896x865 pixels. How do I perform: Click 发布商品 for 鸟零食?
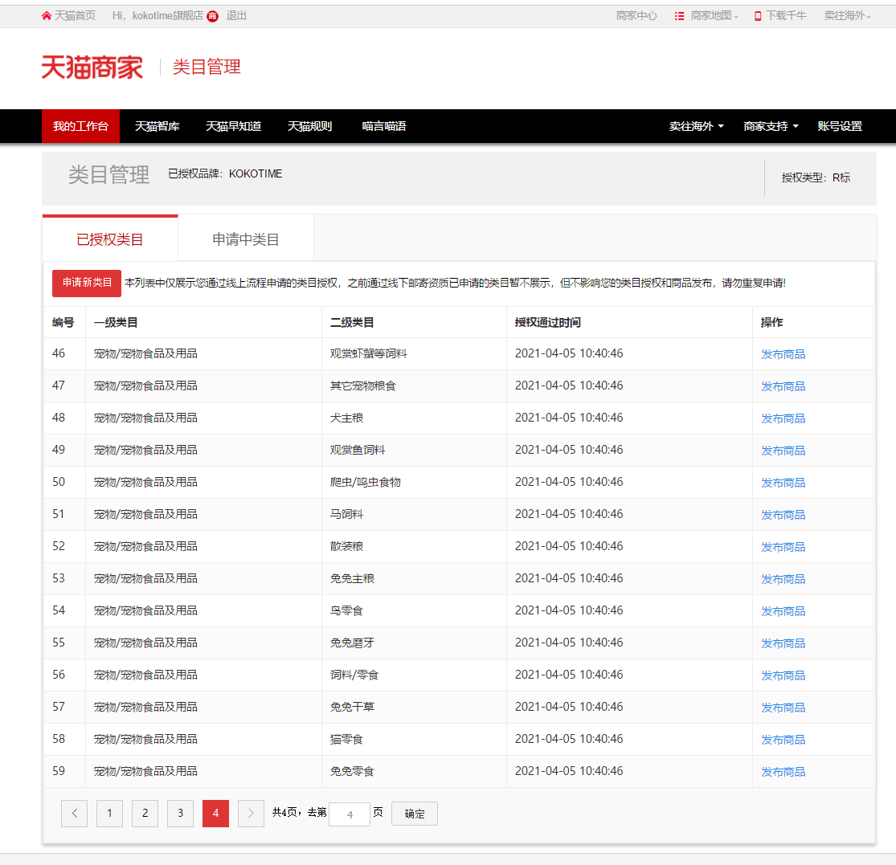(x=783, y=611)
